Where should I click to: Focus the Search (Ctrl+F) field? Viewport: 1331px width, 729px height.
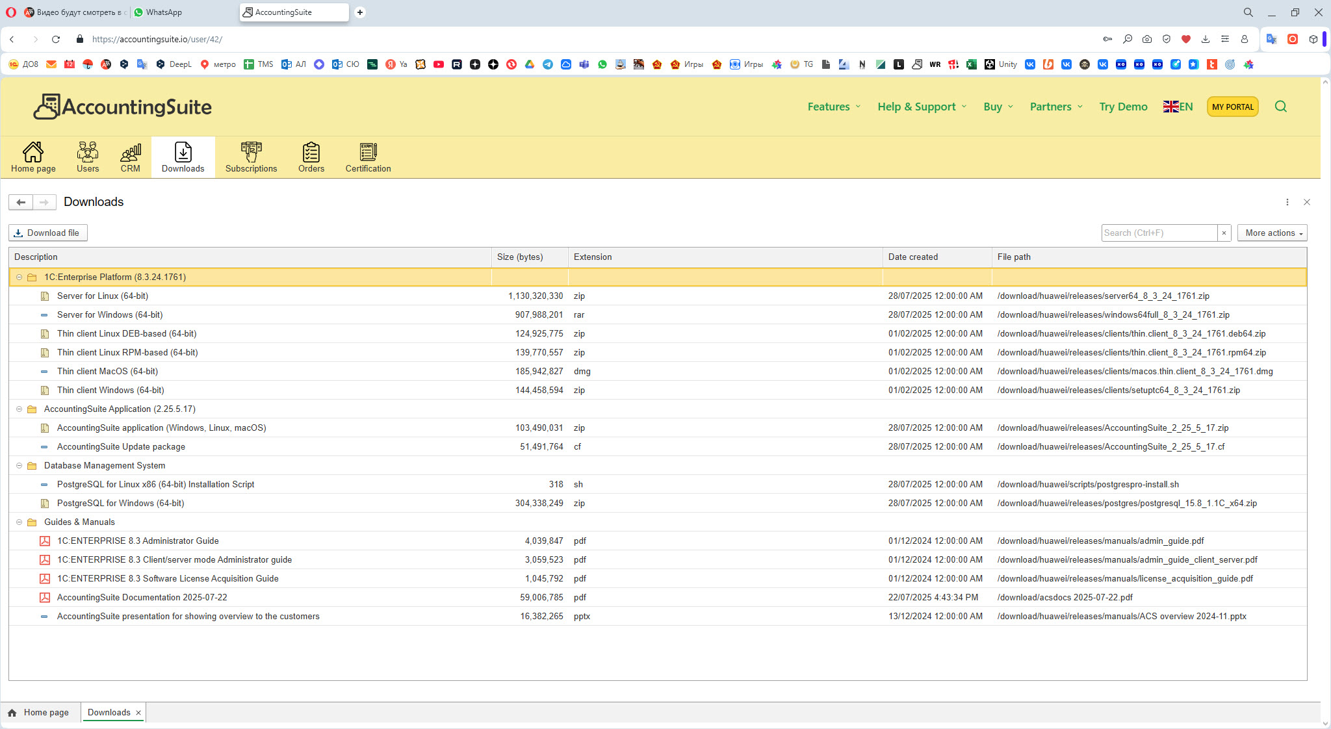(1159, 233)
